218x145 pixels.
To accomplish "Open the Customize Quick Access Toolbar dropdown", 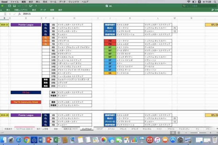I will pos(36,6).
